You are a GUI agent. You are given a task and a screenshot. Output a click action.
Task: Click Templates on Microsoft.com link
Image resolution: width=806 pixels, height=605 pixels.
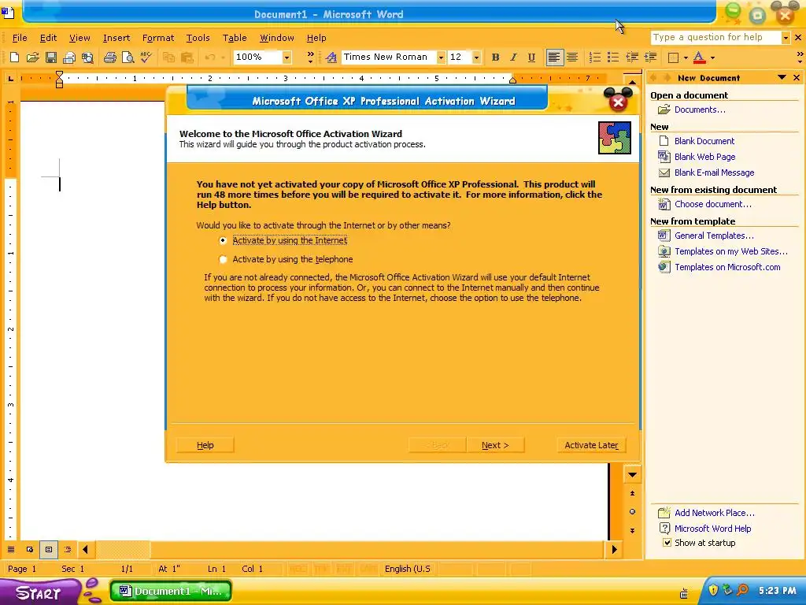pyautogui.click(x=727, y=267)
